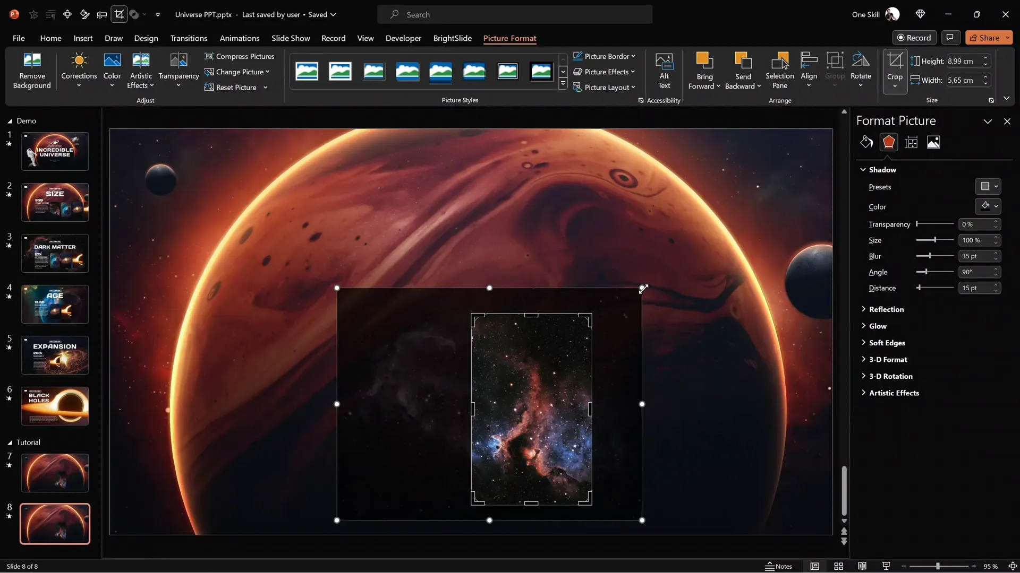Screen dimensions: 1020x573
Task: Adjust the shadow Distance slider
Action: [935, 288]
